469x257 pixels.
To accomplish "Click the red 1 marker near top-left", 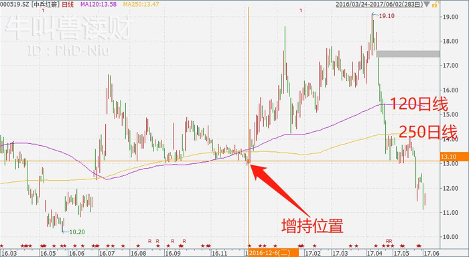I will [x=44, y=11].
